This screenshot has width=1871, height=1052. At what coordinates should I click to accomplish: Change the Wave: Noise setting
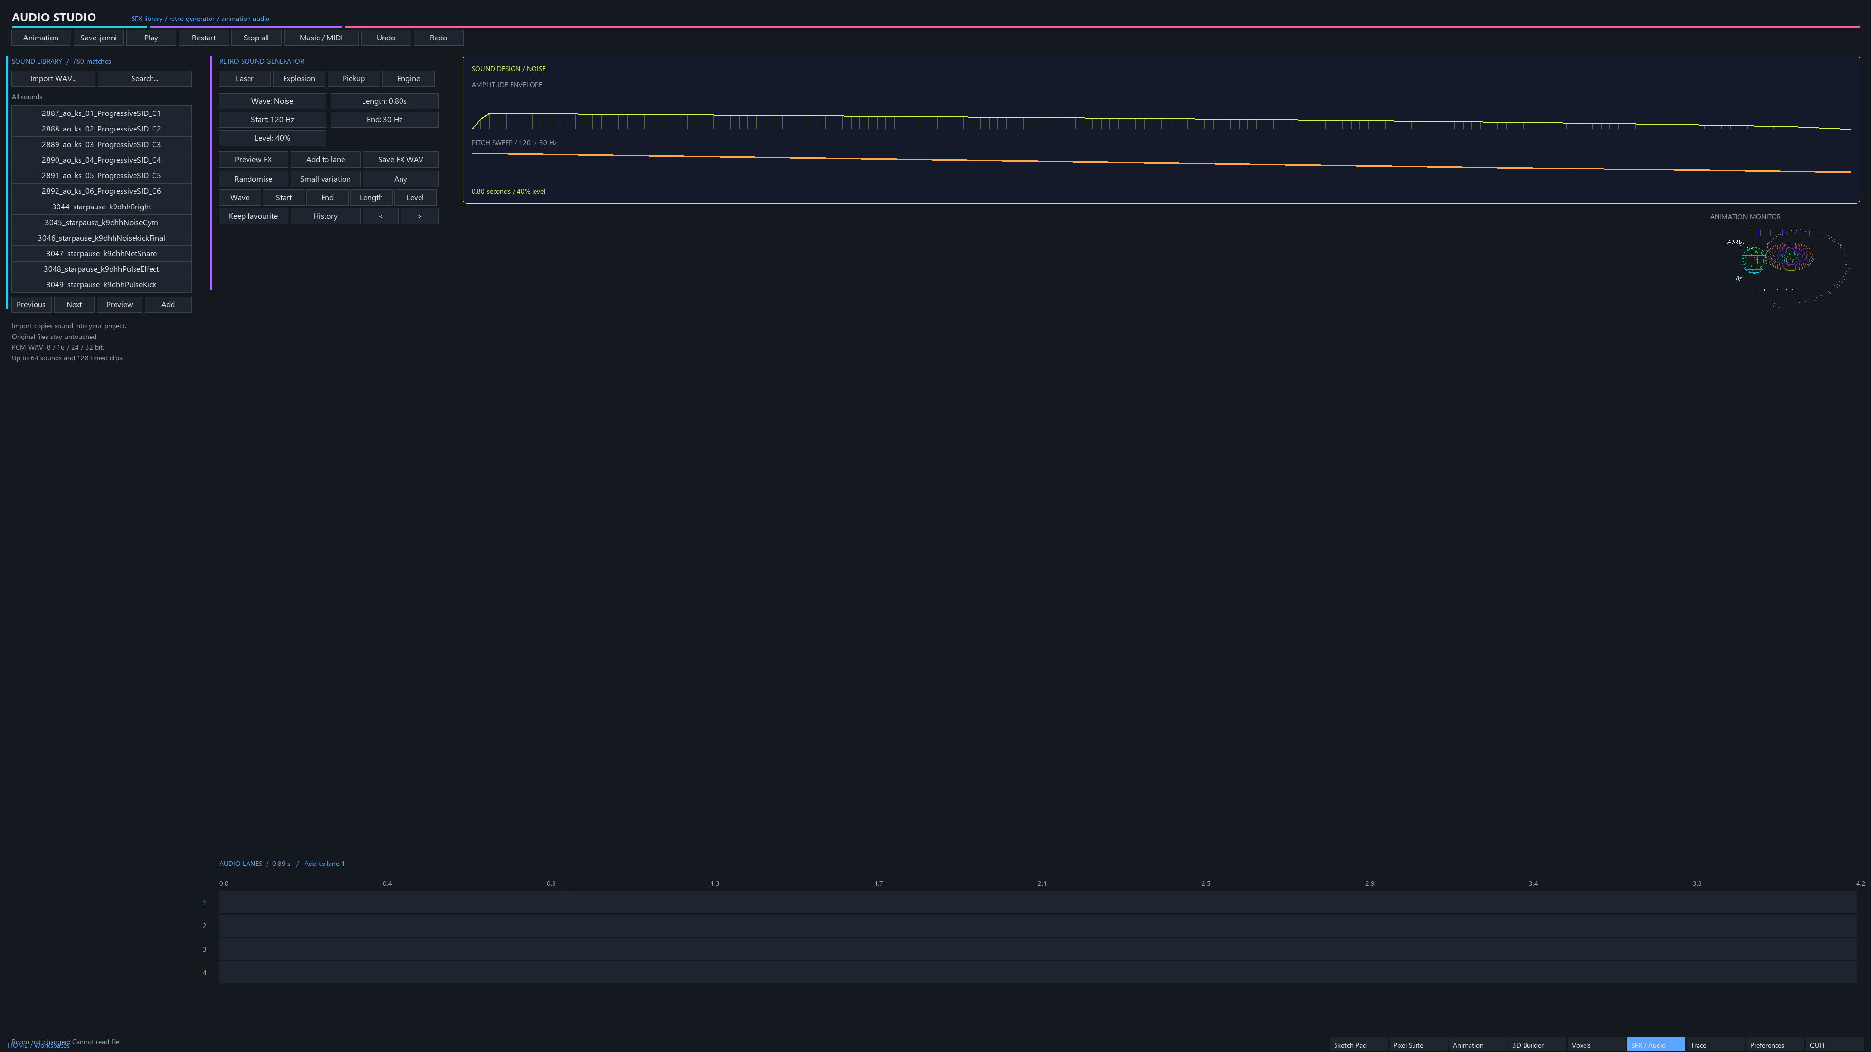pyautogui.click(x=272, y=101)
